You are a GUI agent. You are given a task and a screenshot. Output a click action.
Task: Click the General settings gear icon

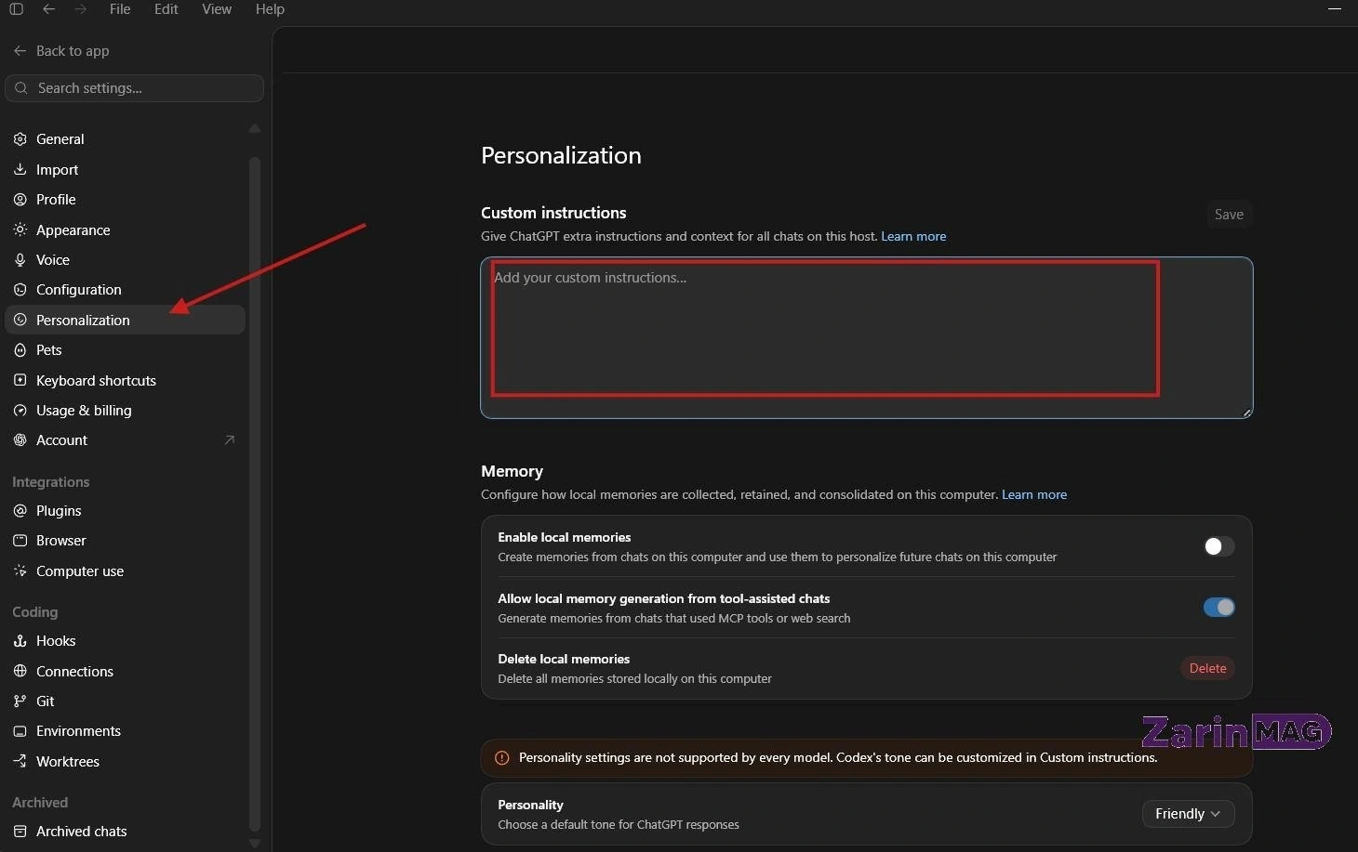point(20,139)
